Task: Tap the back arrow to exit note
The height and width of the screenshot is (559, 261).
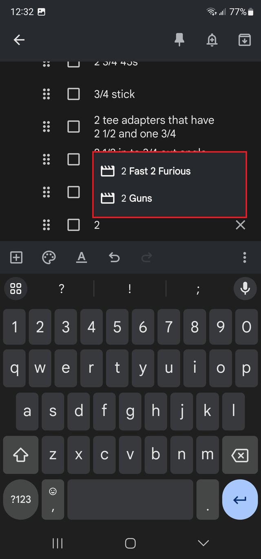Action: point(19,40)
